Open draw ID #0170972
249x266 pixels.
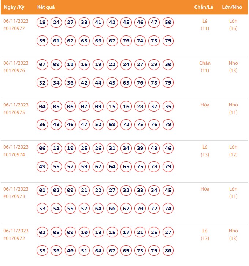(14, 239)
